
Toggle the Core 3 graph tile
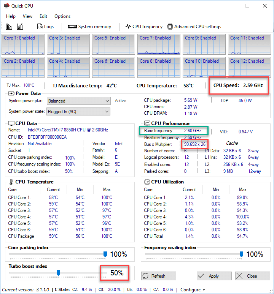(x=68, y=44)
